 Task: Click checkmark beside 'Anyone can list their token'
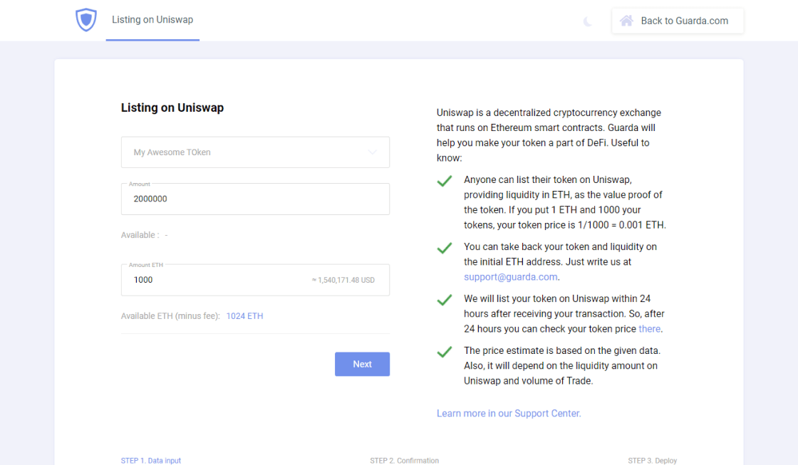[445, 181]
